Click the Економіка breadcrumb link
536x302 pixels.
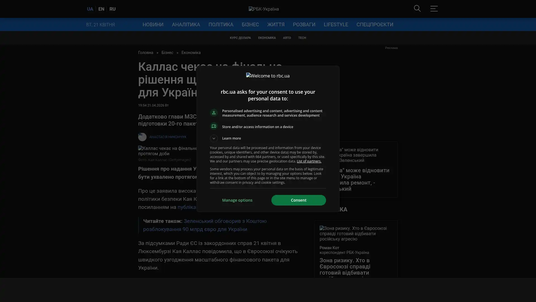point(191,53)
